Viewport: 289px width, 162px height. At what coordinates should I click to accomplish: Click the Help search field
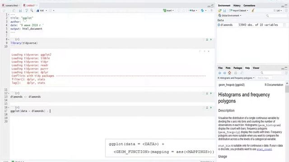click(271, 73)
